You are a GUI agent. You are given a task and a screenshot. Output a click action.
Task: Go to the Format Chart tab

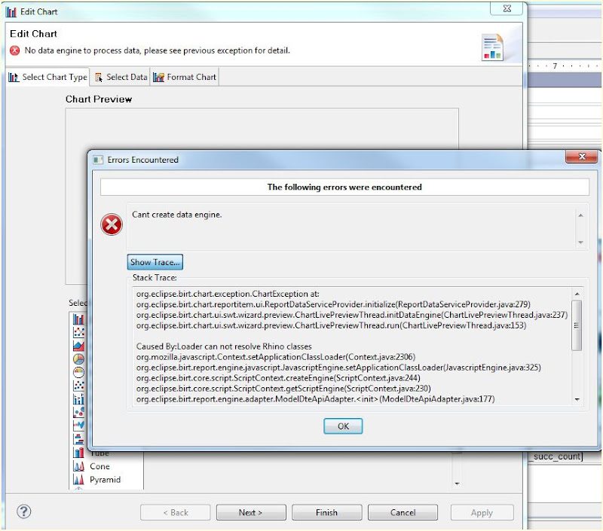185,78
